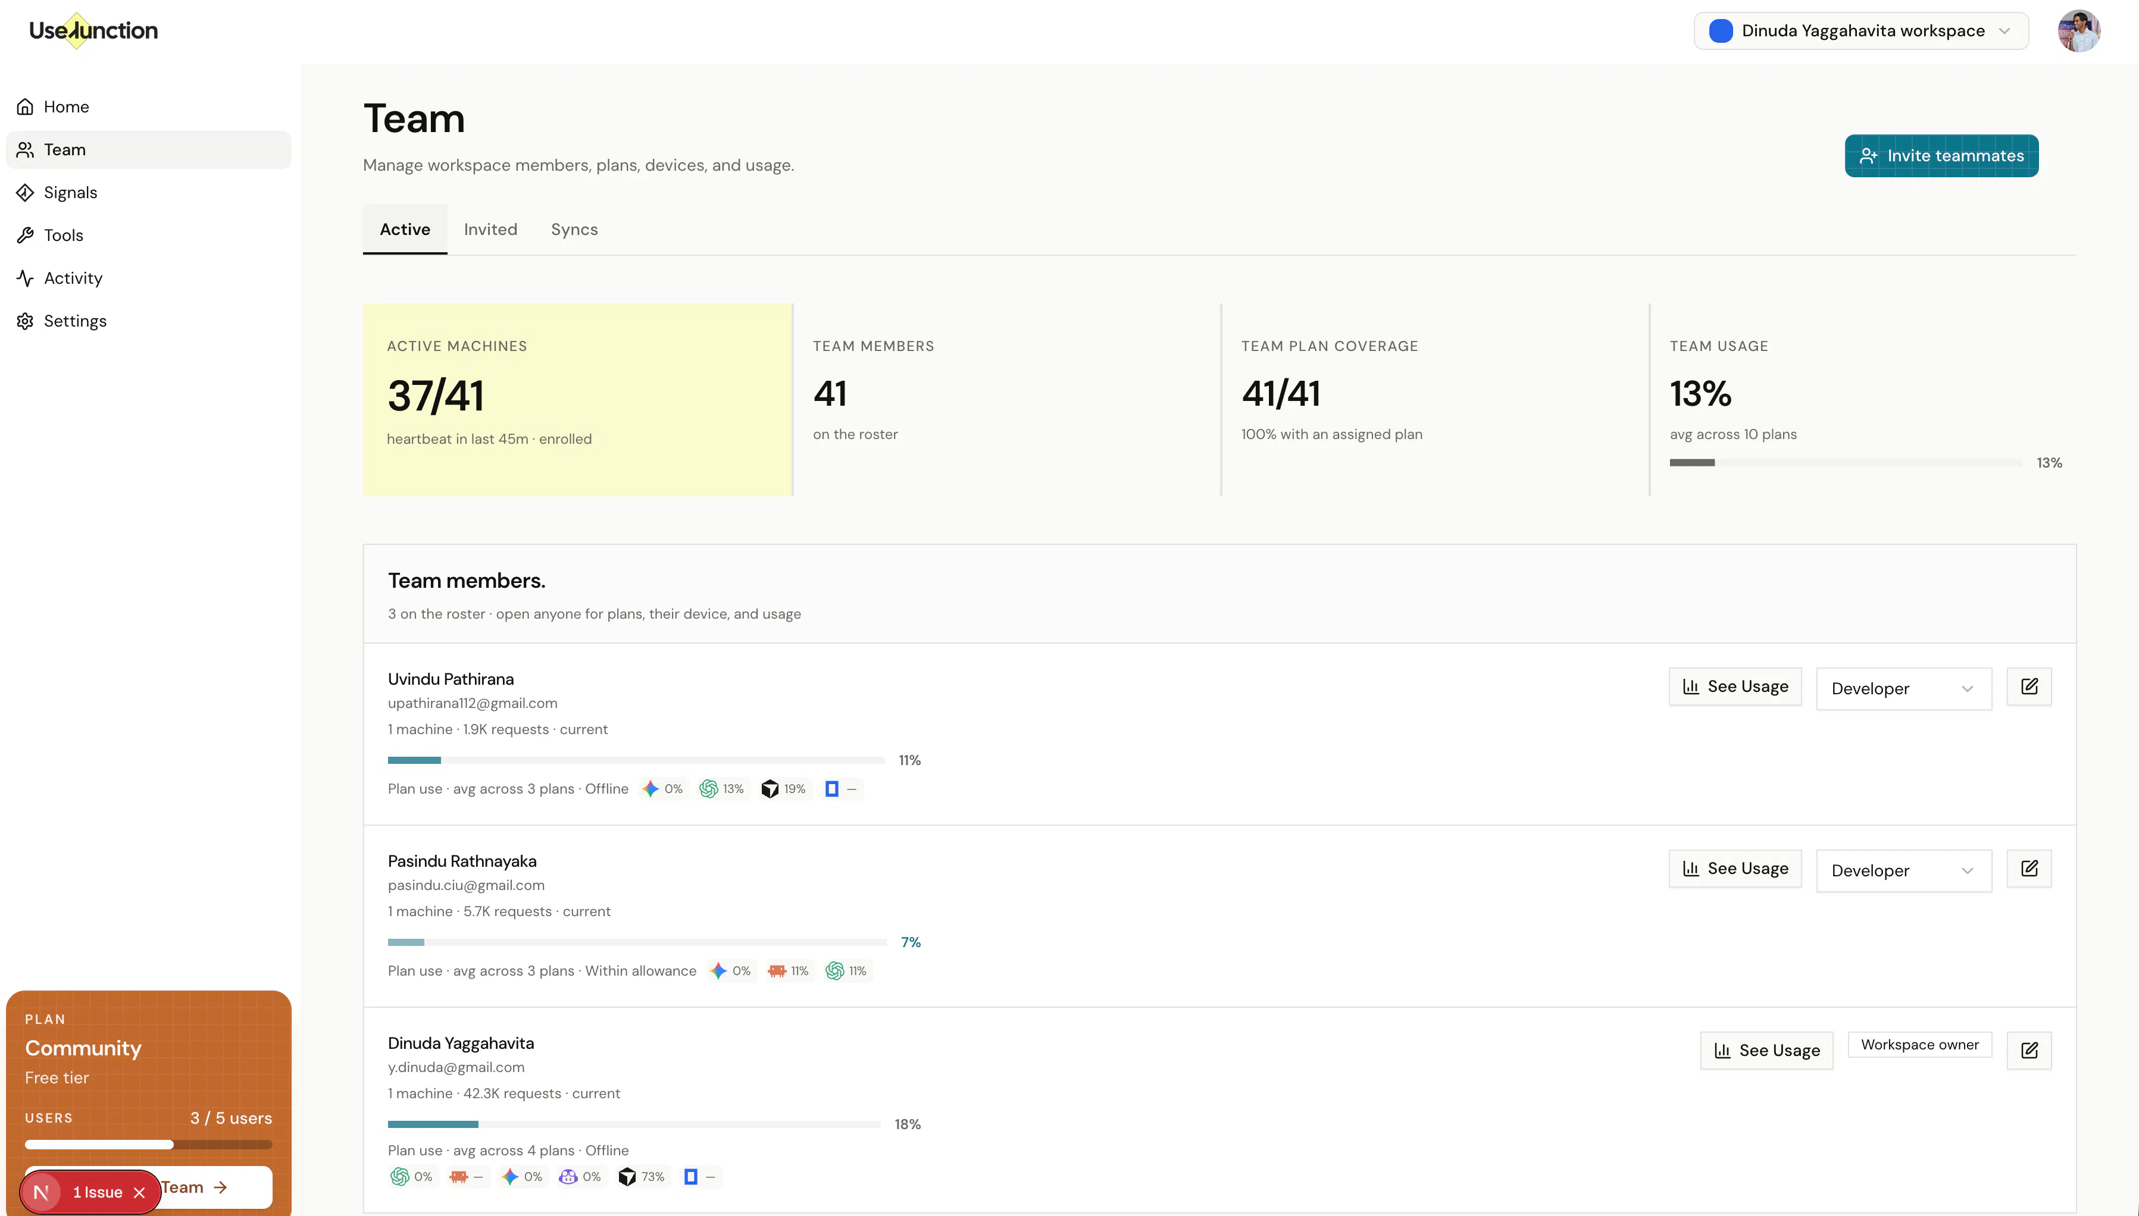
Task: Open the Team sidebar entry
Action: click(149, 149)
